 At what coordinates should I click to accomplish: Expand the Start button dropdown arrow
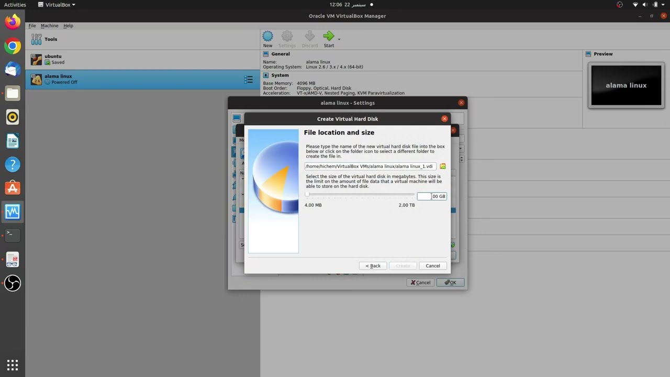pos(339,39)
